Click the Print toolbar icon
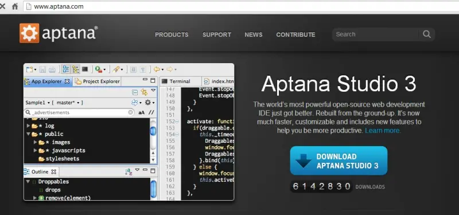 point(52,69)
